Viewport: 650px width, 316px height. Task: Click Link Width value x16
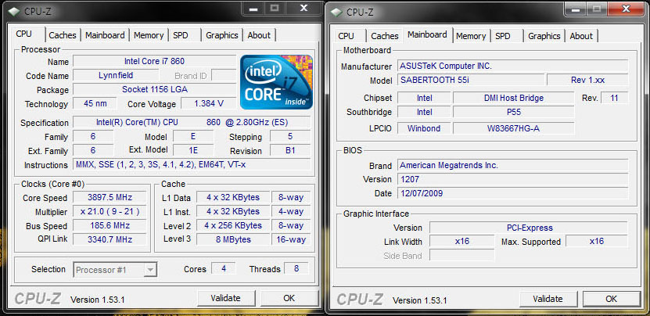pos(461,241)
